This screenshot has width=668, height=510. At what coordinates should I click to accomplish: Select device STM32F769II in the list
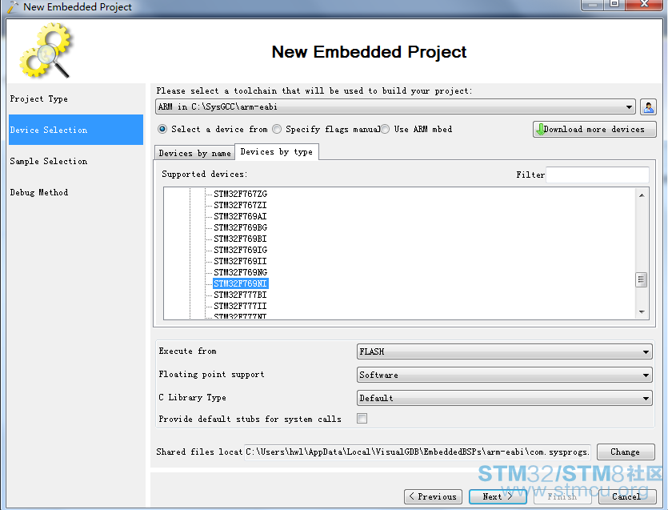pos(240,261)
